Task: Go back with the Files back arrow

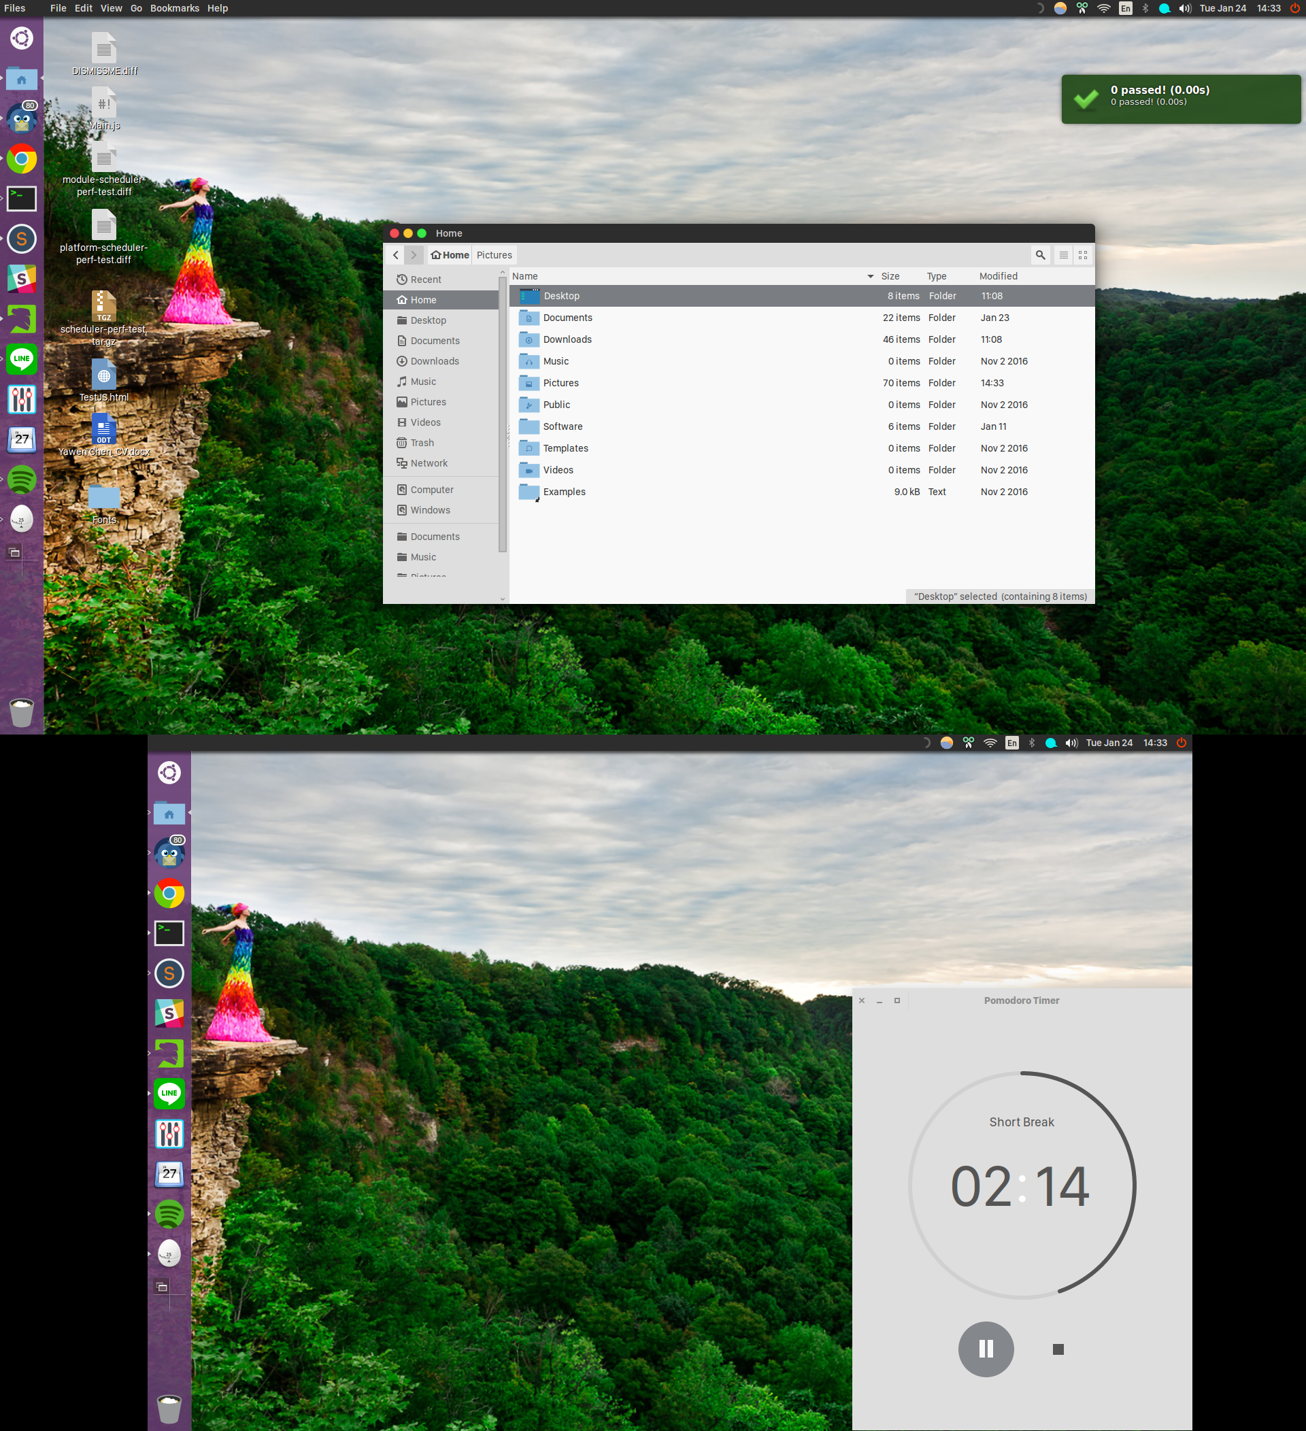Action: [x=395, y=255]
